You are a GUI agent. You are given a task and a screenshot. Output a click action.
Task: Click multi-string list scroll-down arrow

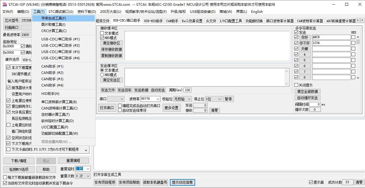[x=358, y=78]
